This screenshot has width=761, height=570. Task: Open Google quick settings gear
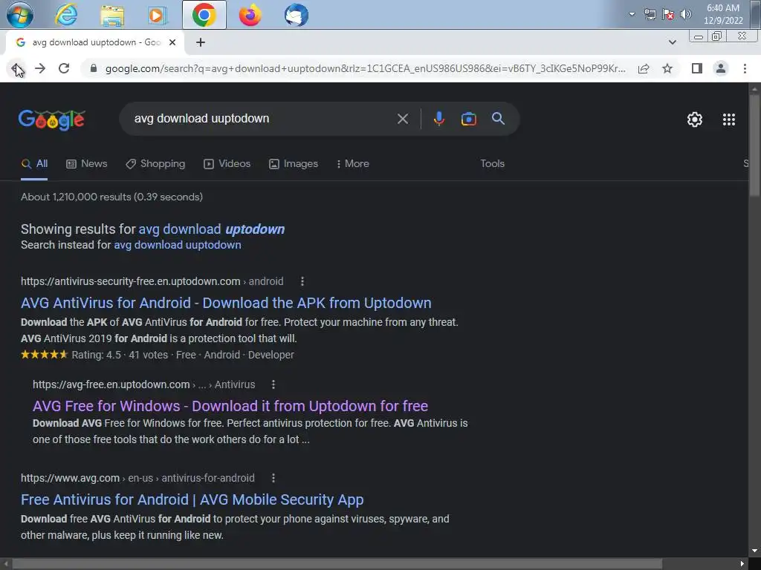tap(695, 119)
